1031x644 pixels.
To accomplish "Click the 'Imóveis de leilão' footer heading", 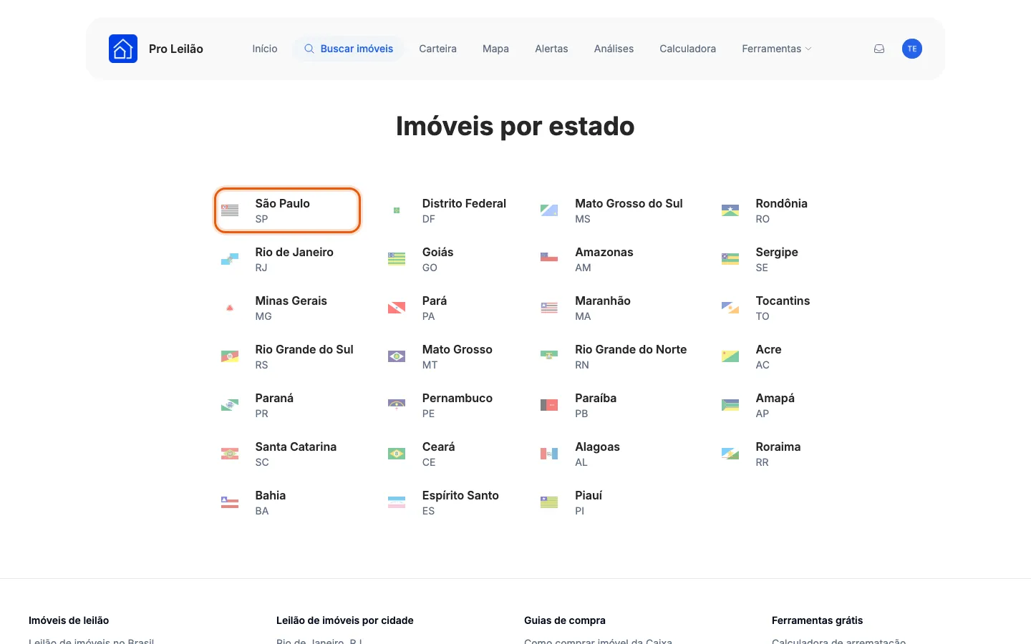I will [69, 620].
